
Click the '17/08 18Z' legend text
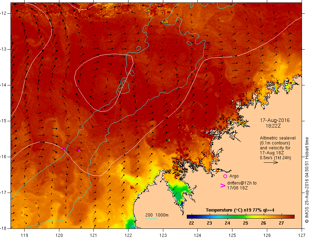[x=237, y=188]
